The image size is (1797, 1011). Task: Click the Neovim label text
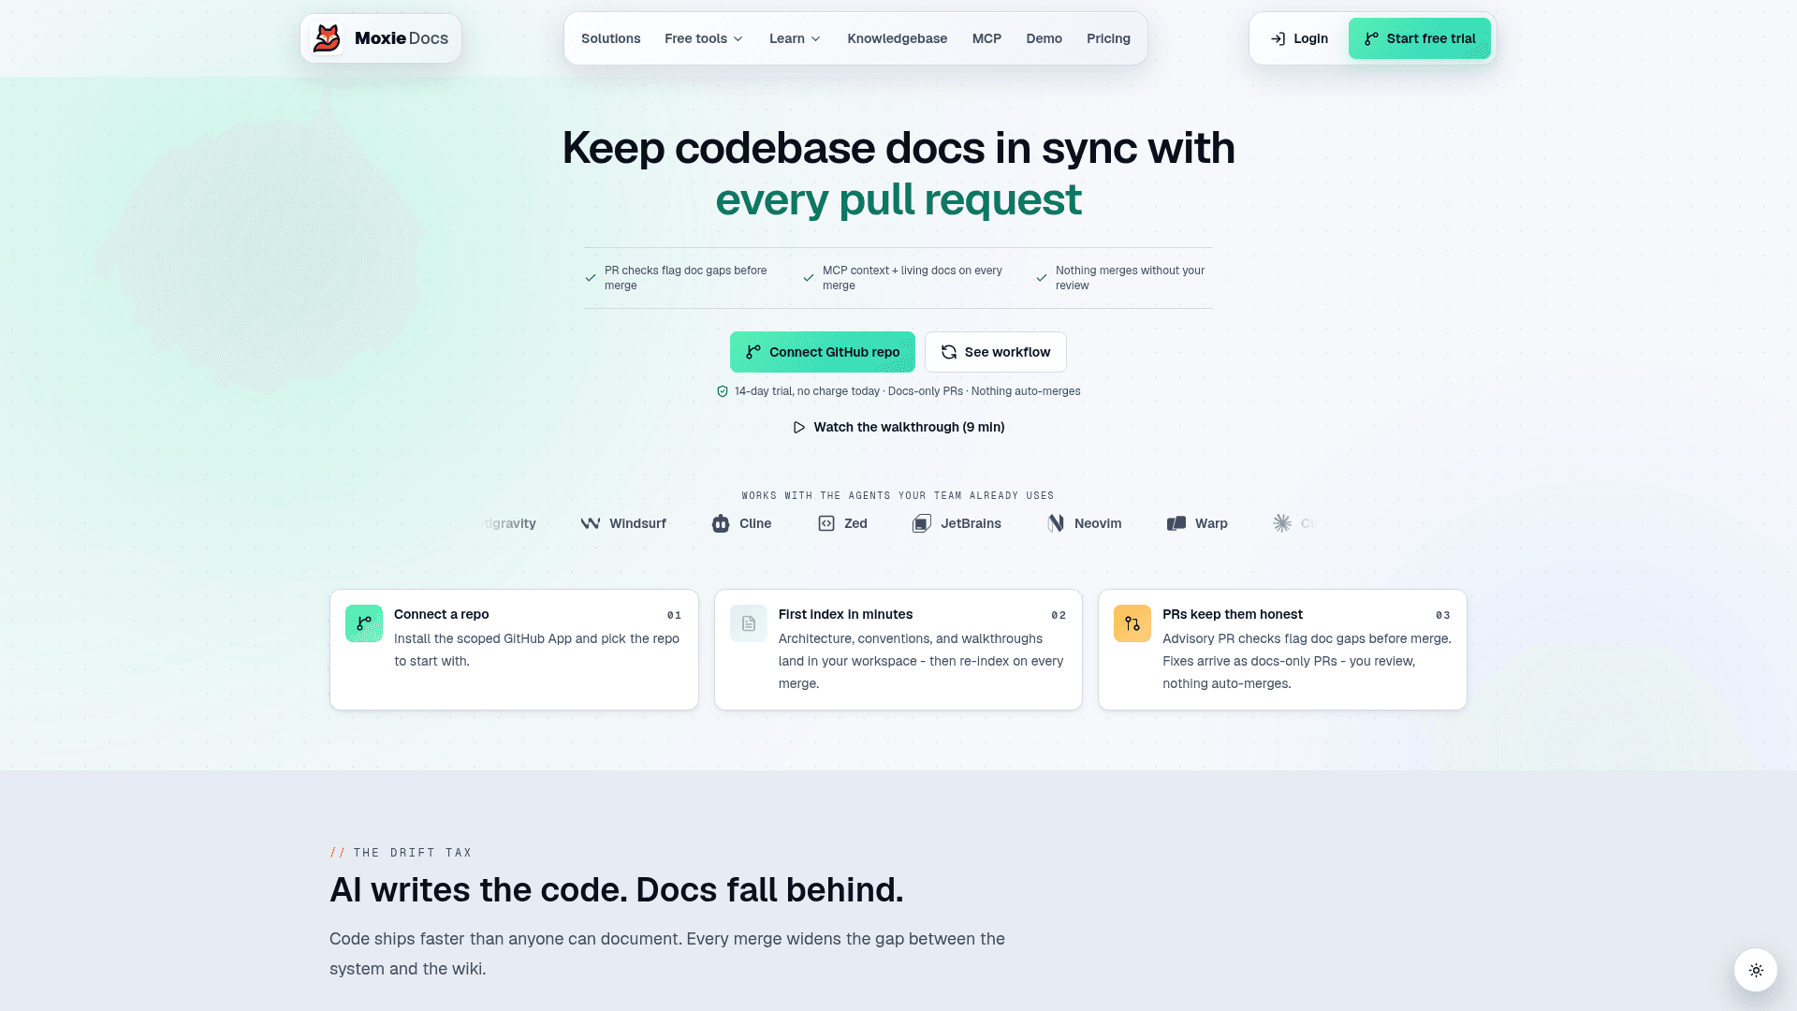1098,523
